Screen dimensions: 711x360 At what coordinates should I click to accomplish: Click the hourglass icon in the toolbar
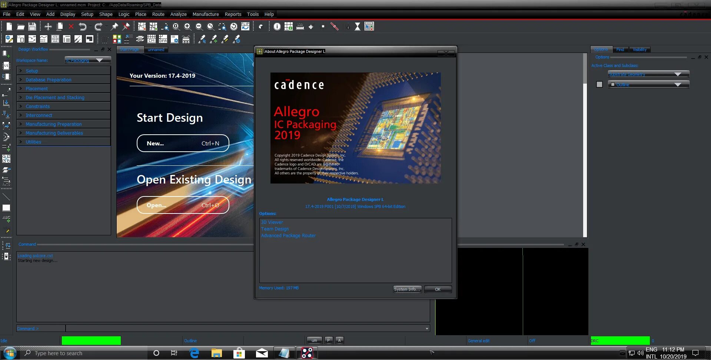pos(358,26)
